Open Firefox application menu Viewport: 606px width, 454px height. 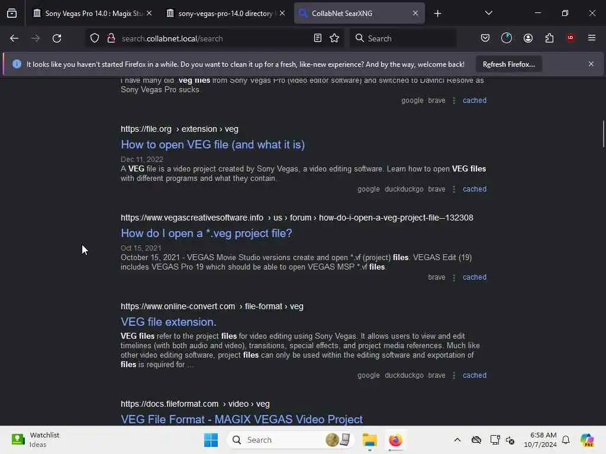tap(592, 38)
